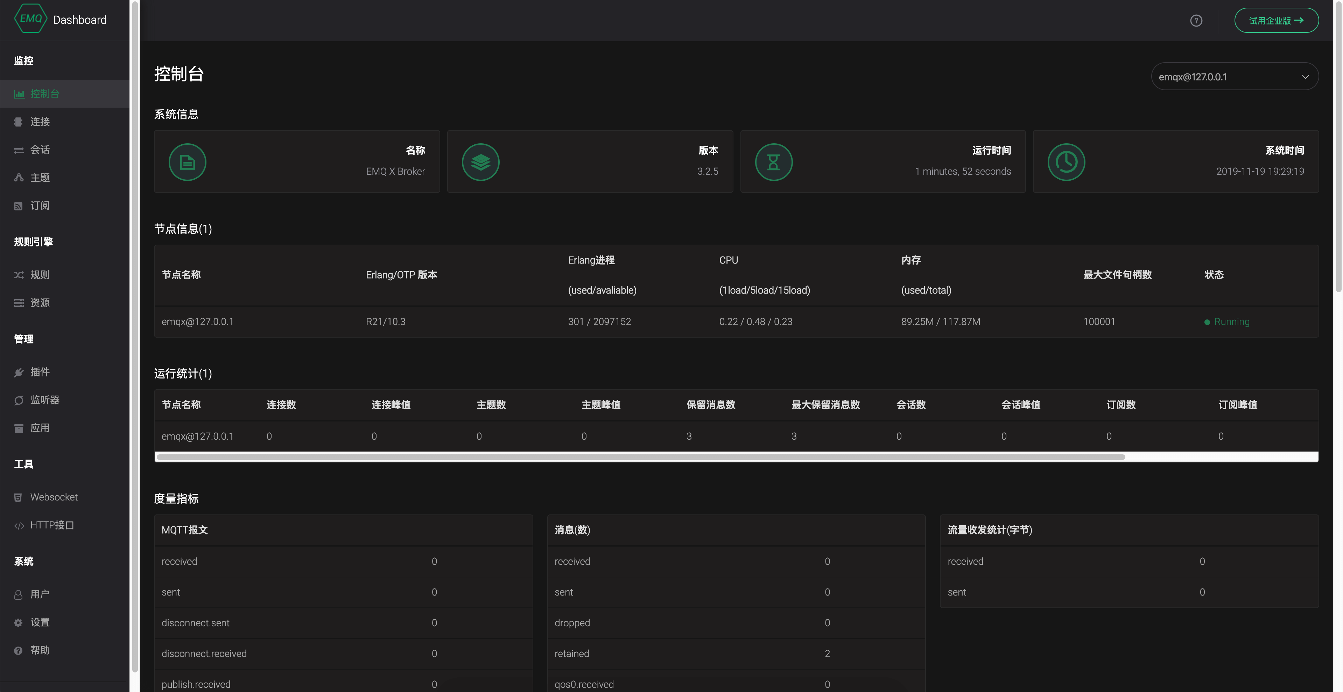The width and height of the screenshot is (1343, 692).
Task: Click the EMQ hexagon logo
Action: click(x=31, y=19)
